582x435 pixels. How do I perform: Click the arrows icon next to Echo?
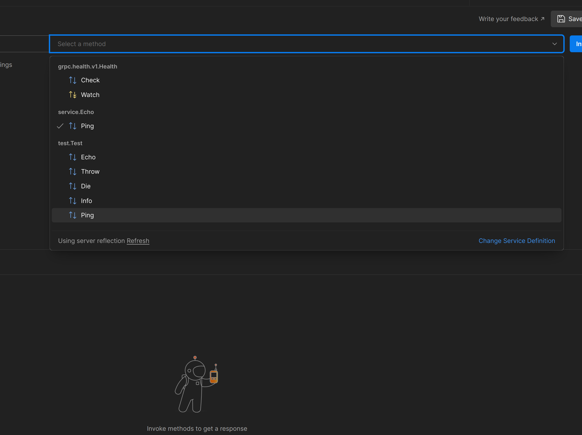pyautogui.click(x=73, y=157)
